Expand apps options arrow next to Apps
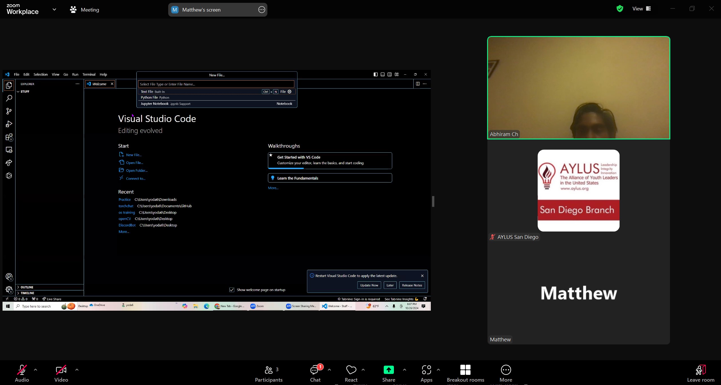 pos(438,370)
